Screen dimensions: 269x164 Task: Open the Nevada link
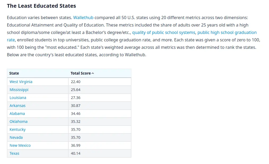tap(16, 137)
